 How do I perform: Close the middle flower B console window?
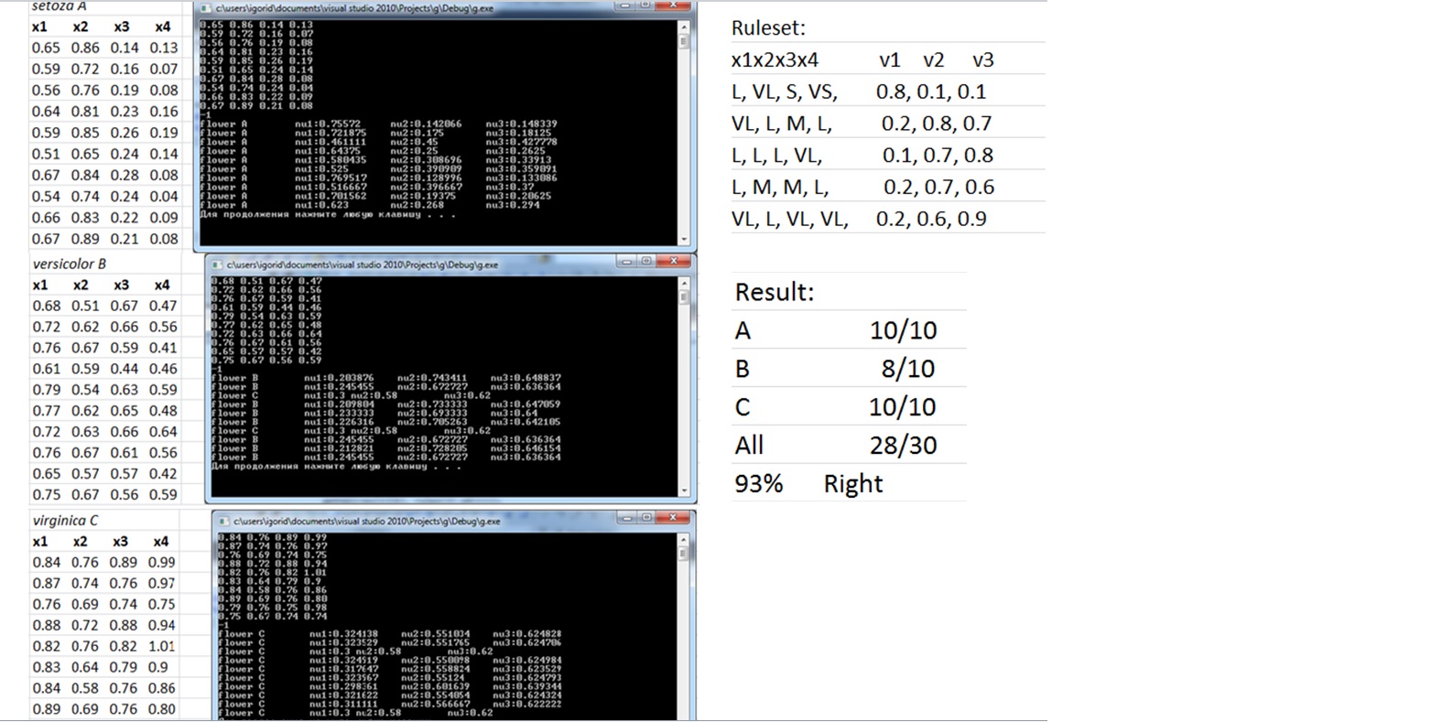tap(674, 263)
